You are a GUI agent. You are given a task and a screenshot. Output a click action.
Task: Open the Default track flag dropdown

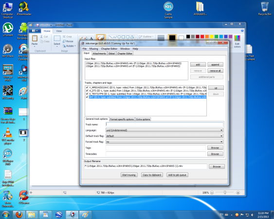click(164, 136)
